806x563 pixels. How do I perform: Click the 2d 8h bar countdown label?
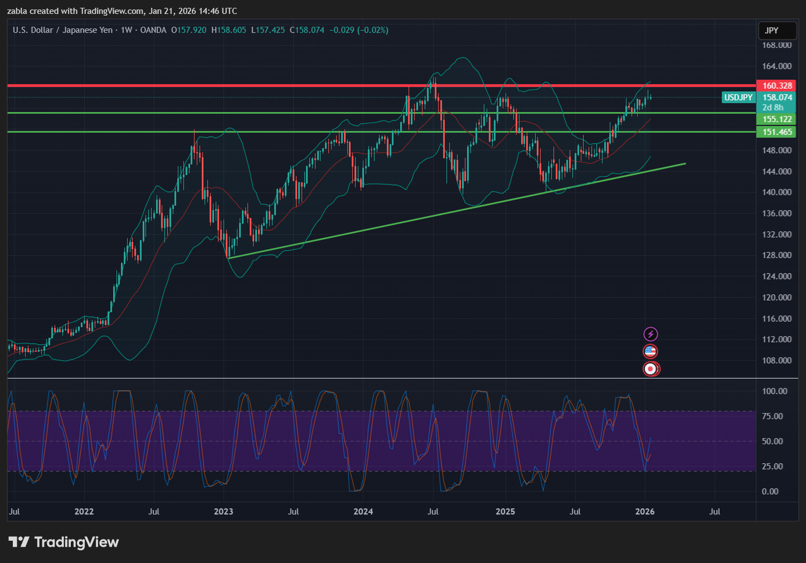(x=773, y=108)
